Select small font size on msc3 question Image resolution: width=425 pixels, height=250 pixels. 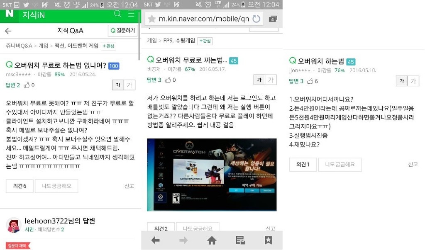pyautogui.click(x=118, y=85)
